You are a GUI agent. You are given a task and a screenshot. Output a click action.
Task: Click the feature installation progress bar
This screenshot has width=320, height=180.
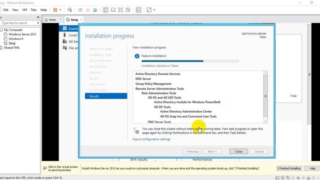pos(189,61)
